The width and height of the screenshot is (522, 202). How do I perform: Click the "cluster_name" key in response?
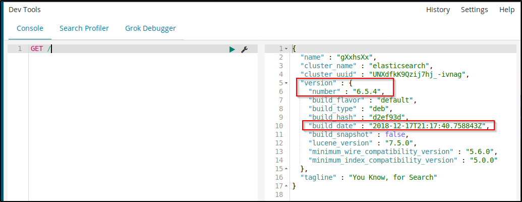coord(328,66)
